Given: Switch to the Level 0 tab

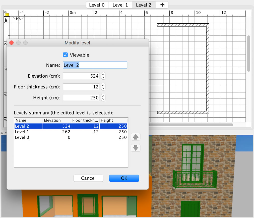Looking at the screenshot, I should pyautogui.click(x=97, y=5).
